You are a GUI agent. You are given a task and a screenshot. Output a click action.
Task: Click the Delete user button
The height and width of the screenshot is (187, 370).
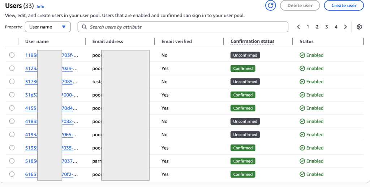point(300,5)
